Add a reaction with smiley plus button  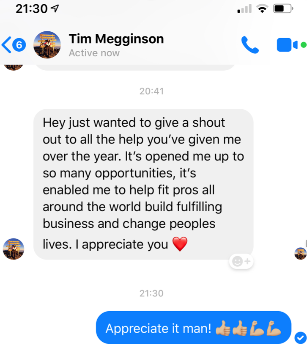(x=241, y=261)
